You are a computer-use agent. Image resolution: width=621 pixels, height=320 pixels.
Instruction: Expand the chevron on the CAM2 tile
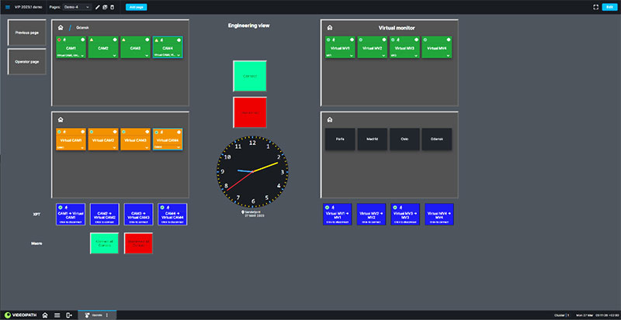pyautogui.click(x=113, y=56)
